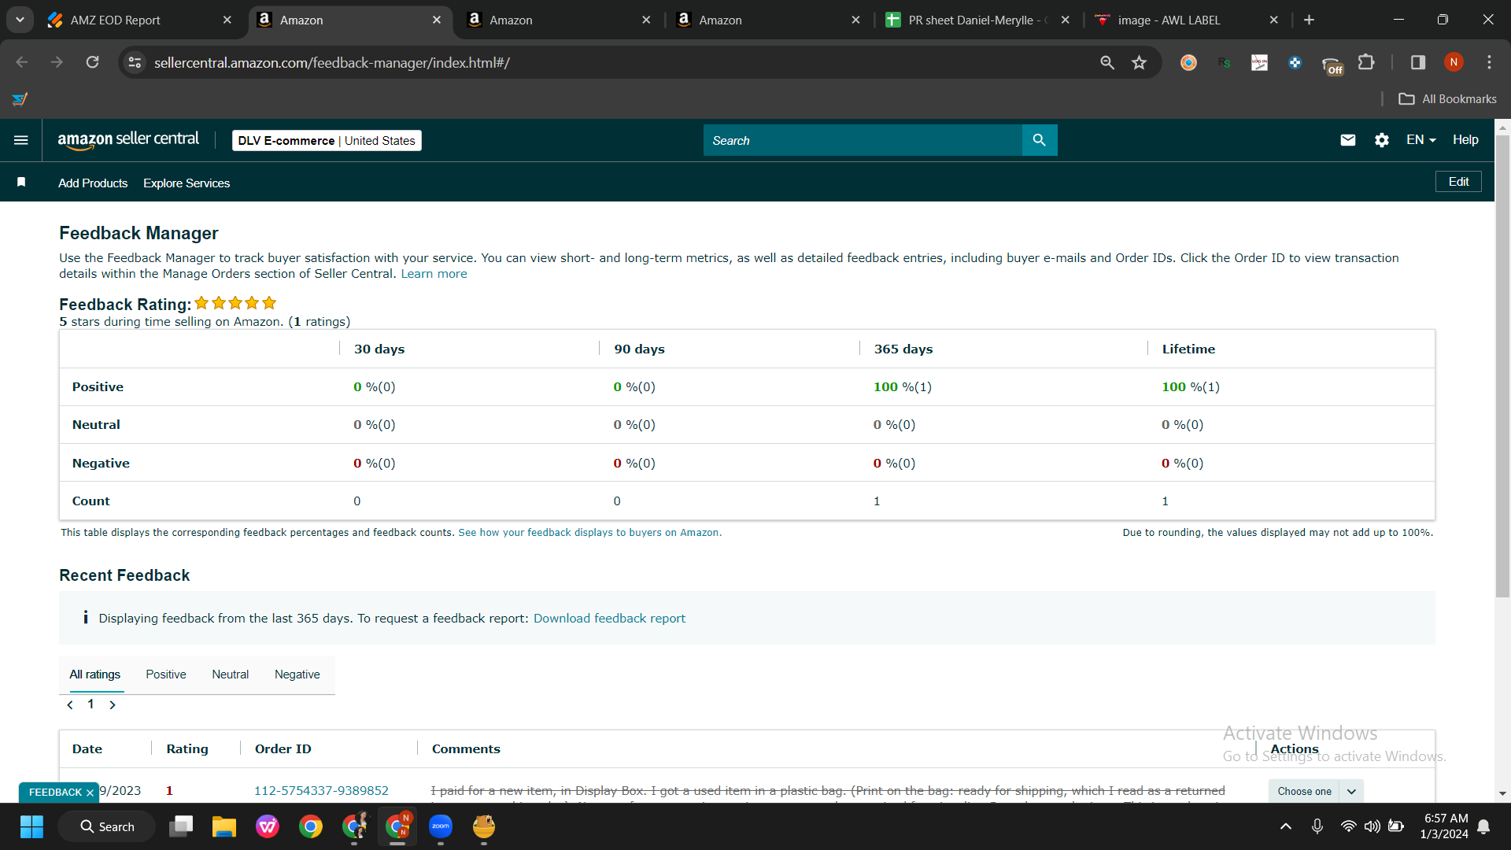1511x850 pixels.
Task: Open the Help link
Action: coord(1465,140)
